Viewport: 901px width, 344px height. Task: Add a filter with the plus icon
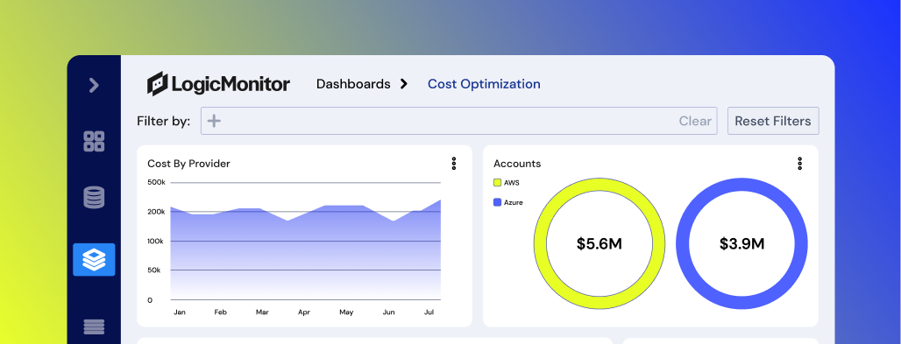(x=214, y=121)
